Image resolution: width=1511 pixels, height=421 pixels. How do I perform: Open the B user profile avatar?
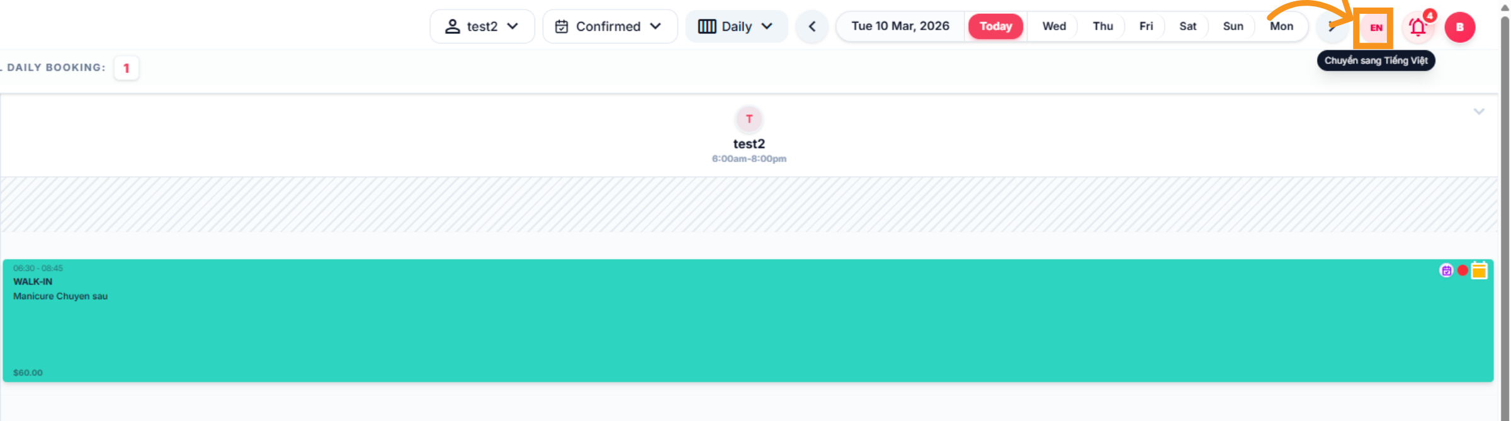tap(1459, 28)
